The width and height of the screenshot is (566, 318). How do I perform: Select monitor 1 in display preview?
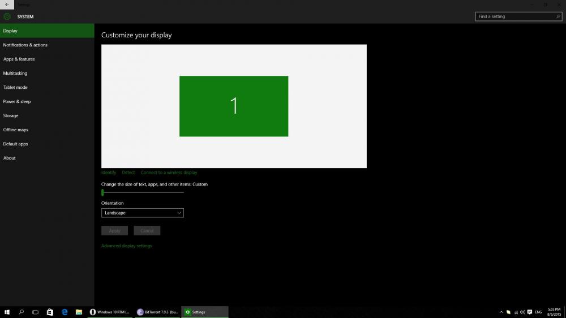(234, 106)
